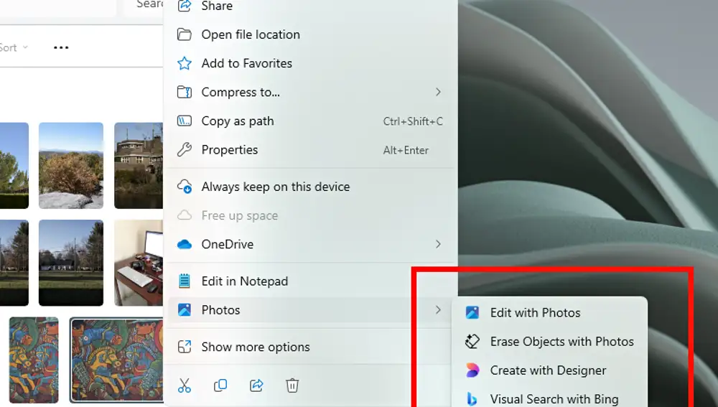Image resolution: width=718 pixels, height=407 pixels.
Task: Select the desk with monitor thumbnail
Action: 139,263
